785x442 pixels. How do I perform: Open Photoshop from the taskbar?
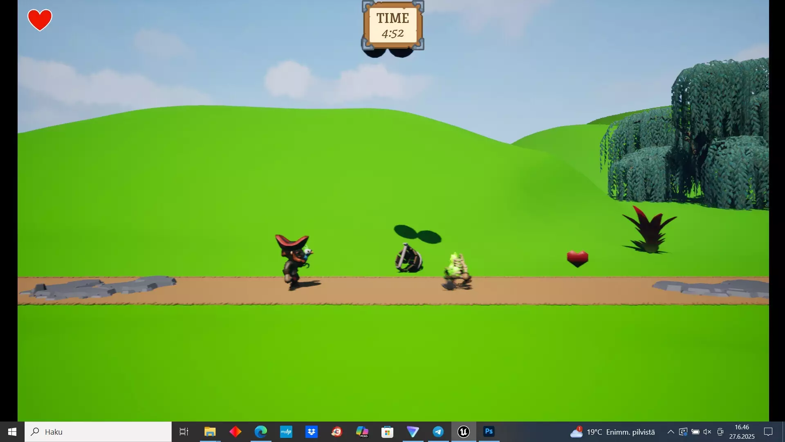pyautogui.click(x=489, y=431)
